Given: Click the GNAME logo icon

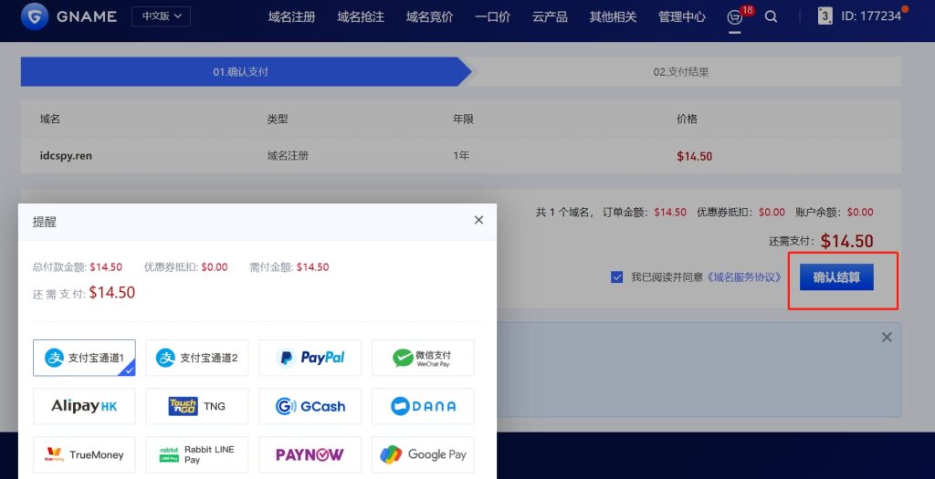Looking at the screenshot, I should (x=35, y=16).
